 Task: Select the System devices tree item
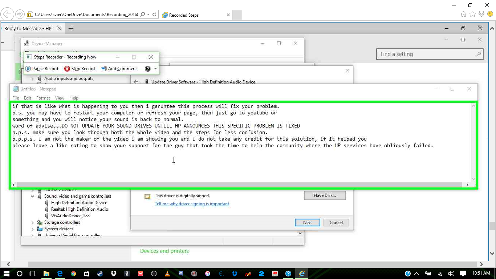point(59,229)
